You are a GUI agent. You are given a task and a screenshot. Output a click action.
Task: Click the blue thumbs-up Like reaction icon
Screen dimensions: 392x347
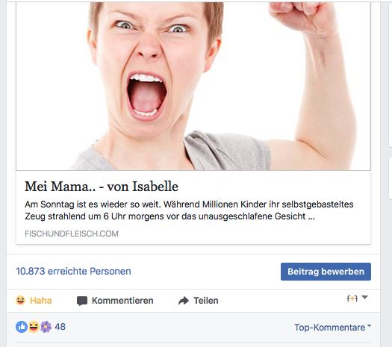[22, 327]
